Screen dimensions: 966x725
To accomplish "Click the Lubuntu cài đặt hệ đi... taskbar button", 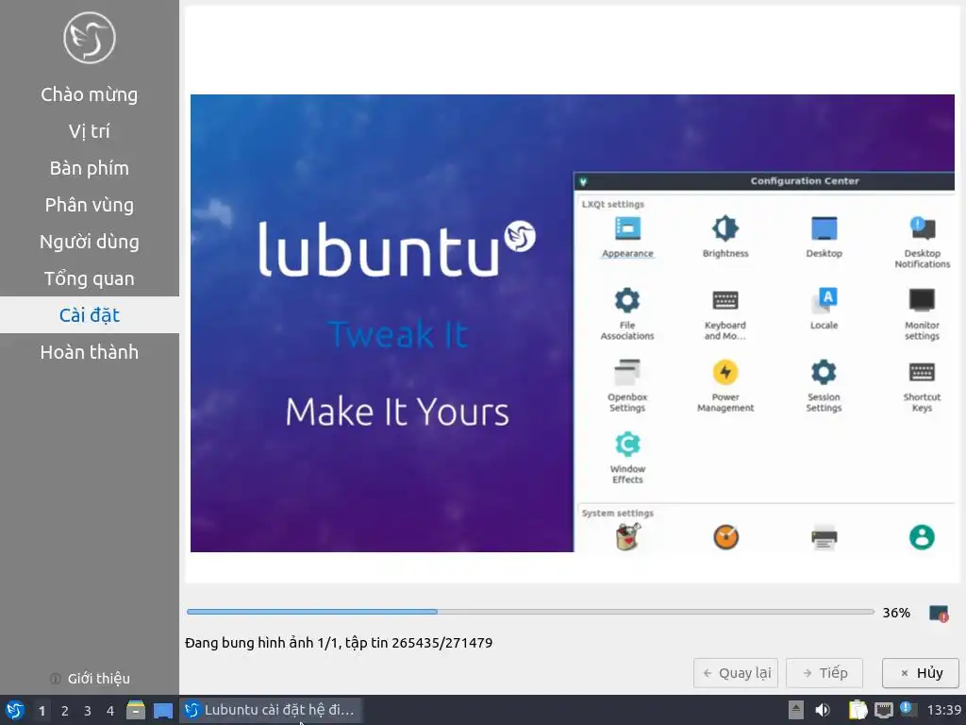I will click(x=271, y=710).
